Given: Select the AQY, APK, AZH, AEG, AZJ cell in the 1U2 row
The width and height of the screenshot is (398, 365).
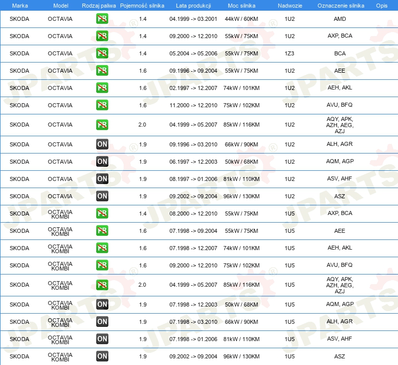Looking at the screenshot, I should click(x=339, y=125).
